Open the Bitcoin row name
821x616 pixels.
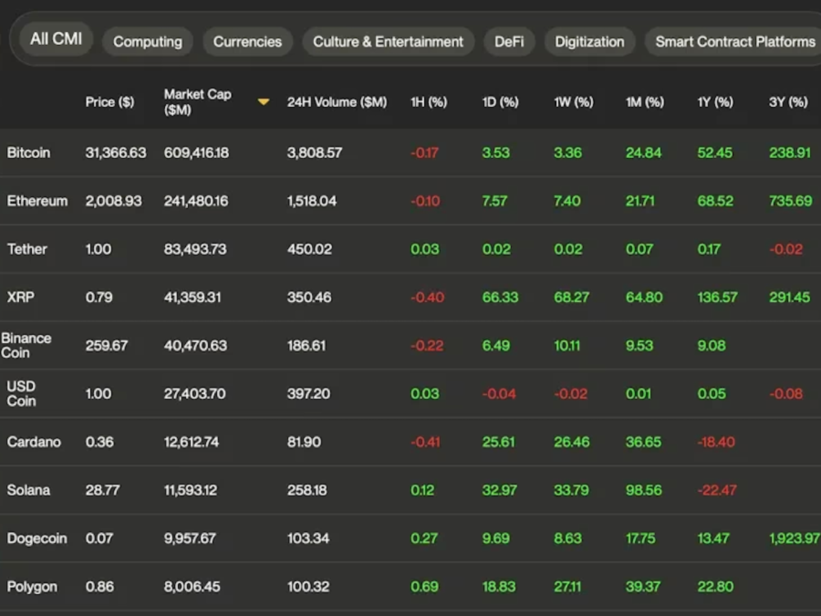tap(29, 153)
